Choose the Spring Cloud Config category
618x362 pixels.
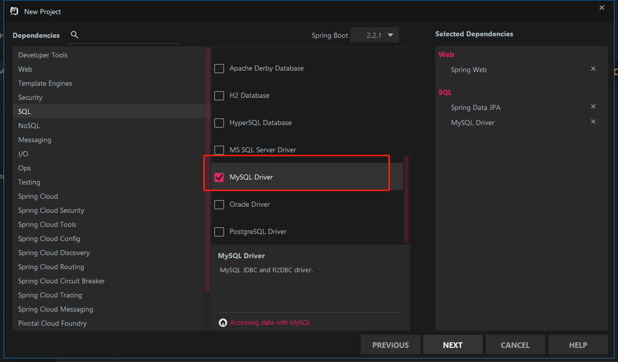[49, 238]
